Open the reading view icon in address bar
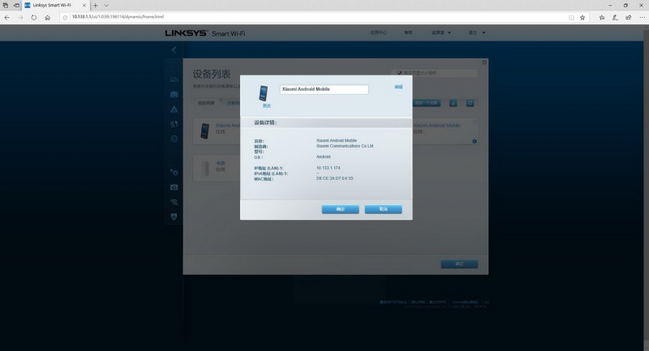The image size is (649, 351). (571, 17)
